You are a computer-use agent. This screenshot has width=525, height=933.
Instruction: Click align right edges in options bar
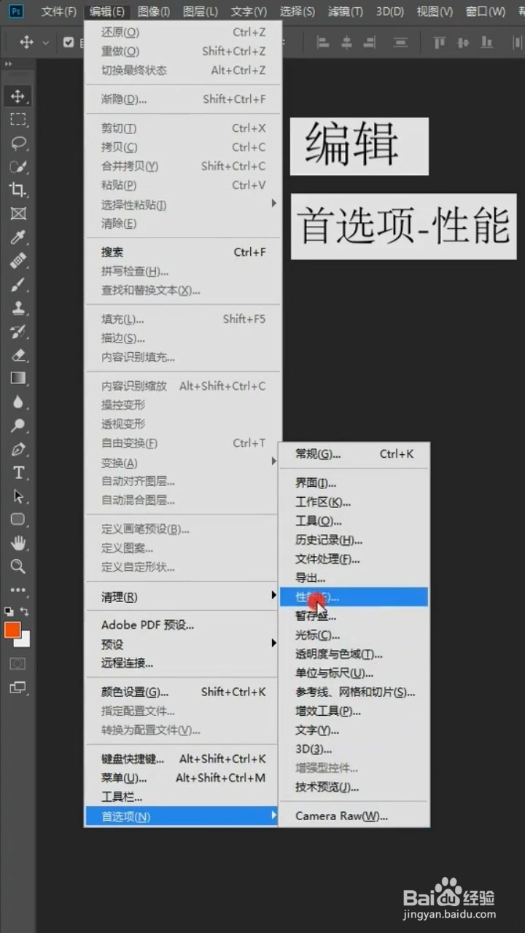point(369,42)
